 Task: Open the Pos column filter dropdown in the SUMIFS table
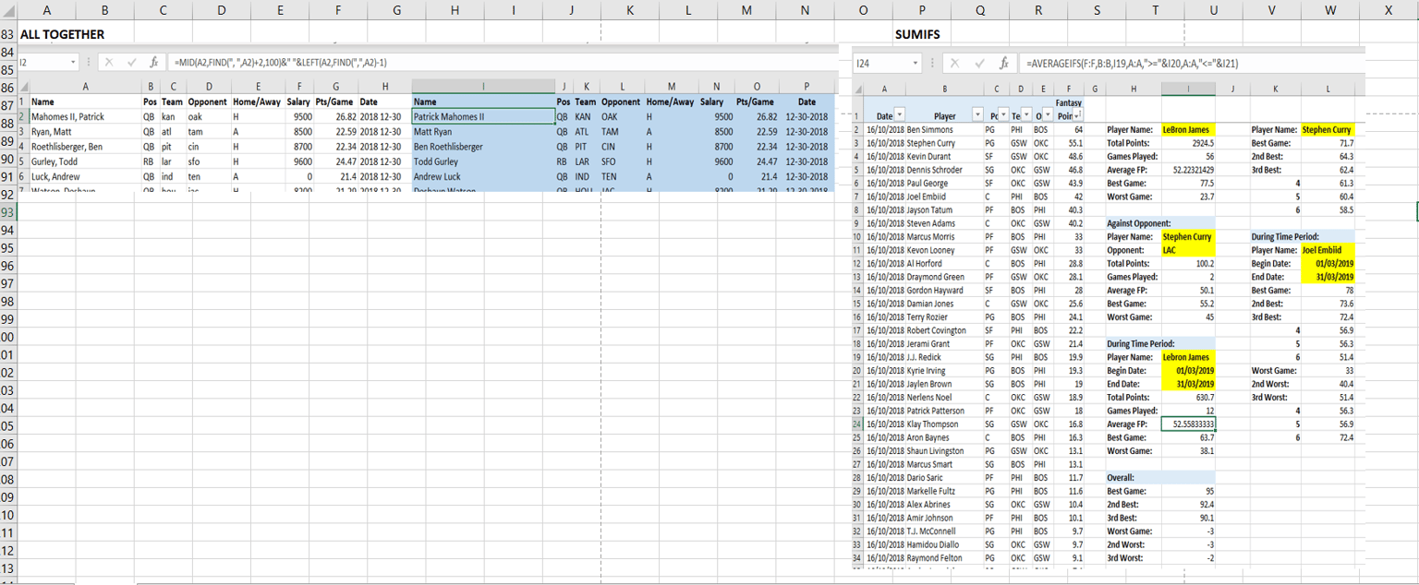(x=1002, y=116)
